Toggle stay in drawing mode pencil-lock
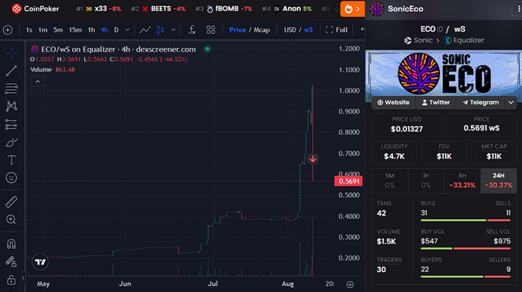Viewport: 522px width, 292px height. (12, 262)
